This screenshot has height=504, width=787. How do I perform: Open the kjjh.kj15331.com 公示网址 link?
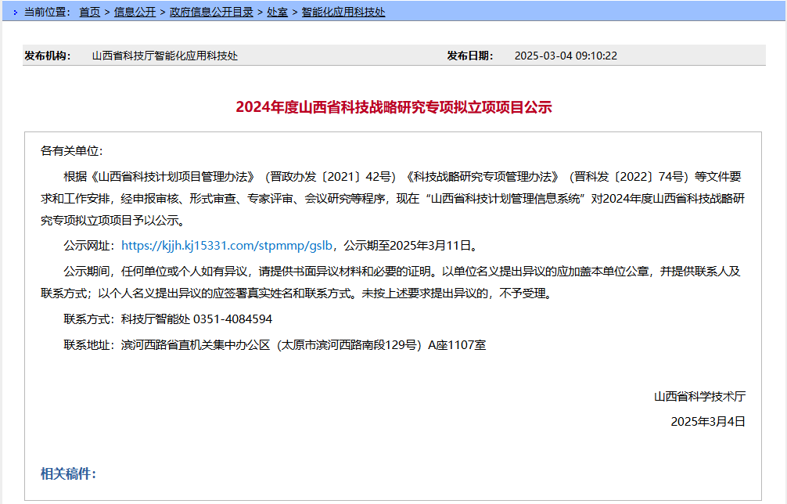click(228, 246)
